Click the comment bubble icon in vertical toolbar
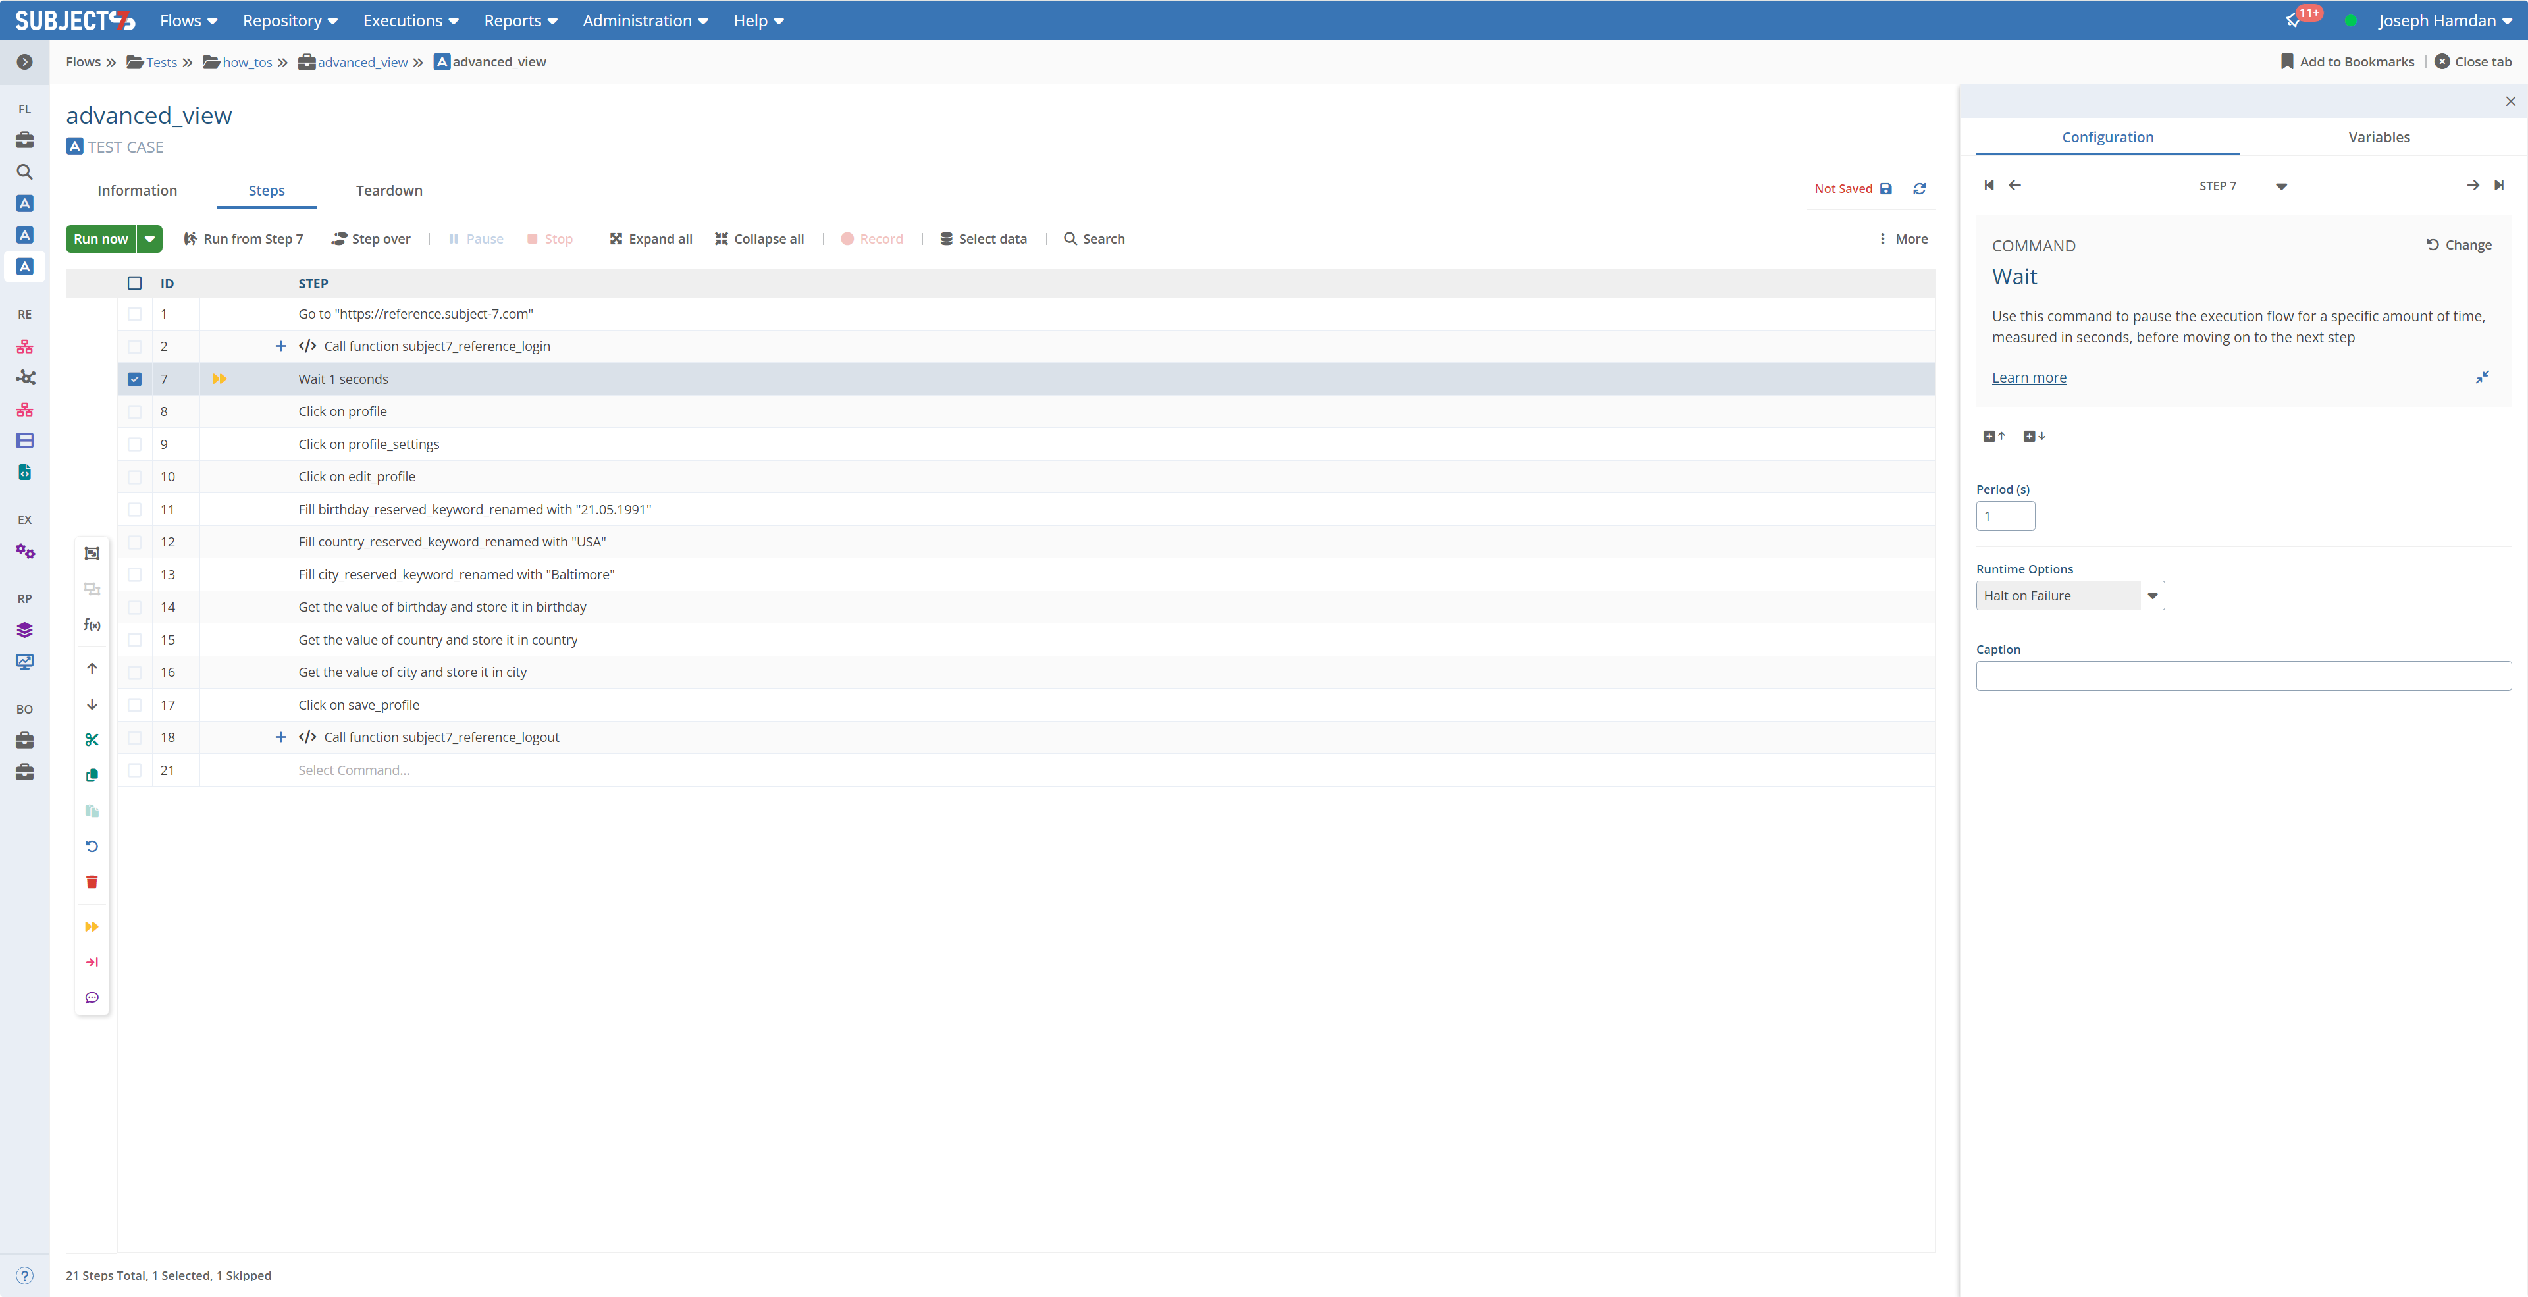2528x1297 pixels. click(x=92, y=997)
